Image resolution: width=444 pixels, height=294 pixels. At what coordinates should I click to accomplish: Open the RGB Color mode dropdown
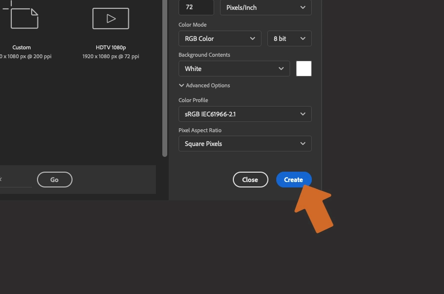[x=220, y=38]
